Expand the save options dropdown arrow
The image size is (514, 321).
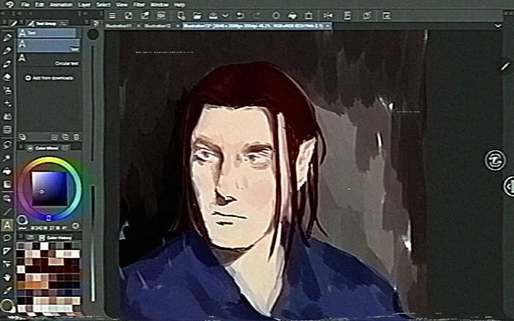tap(225, 15)
